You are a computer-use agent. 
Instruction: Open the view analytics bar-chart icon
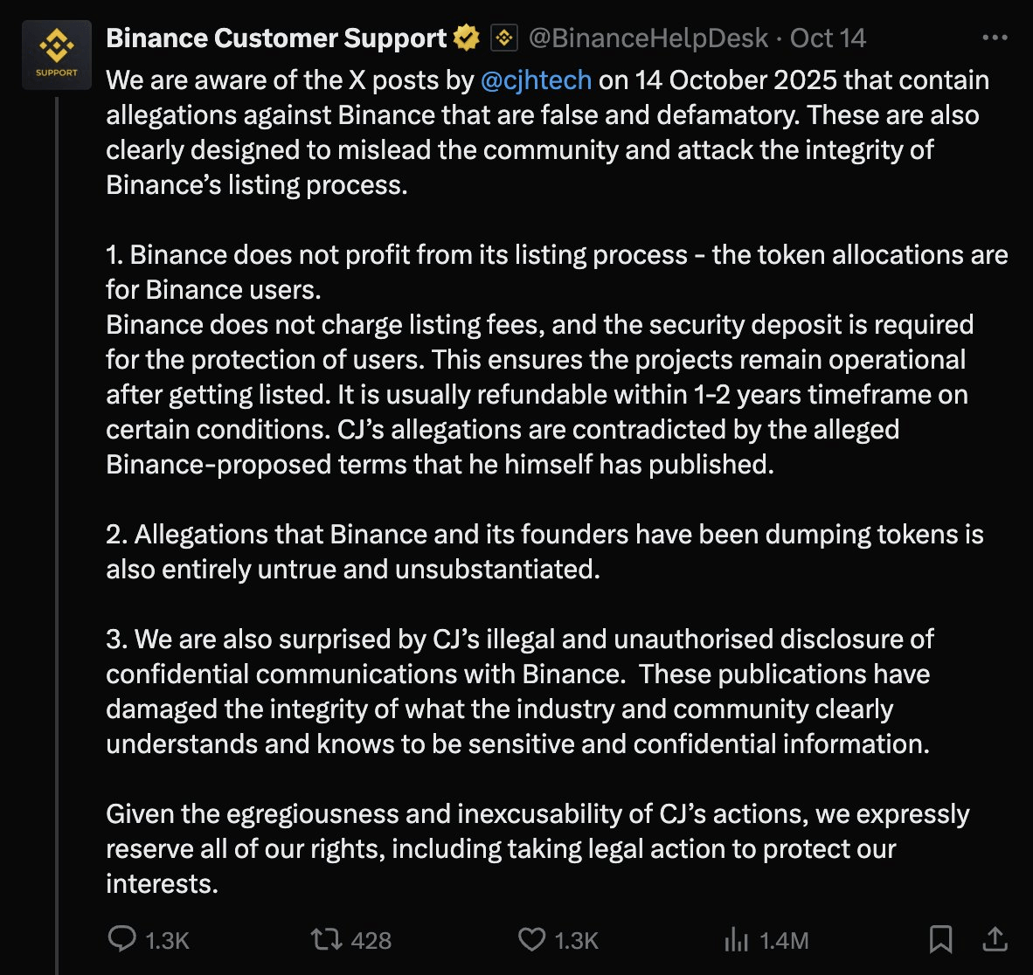pyautogui.click(x=737, y=939)
